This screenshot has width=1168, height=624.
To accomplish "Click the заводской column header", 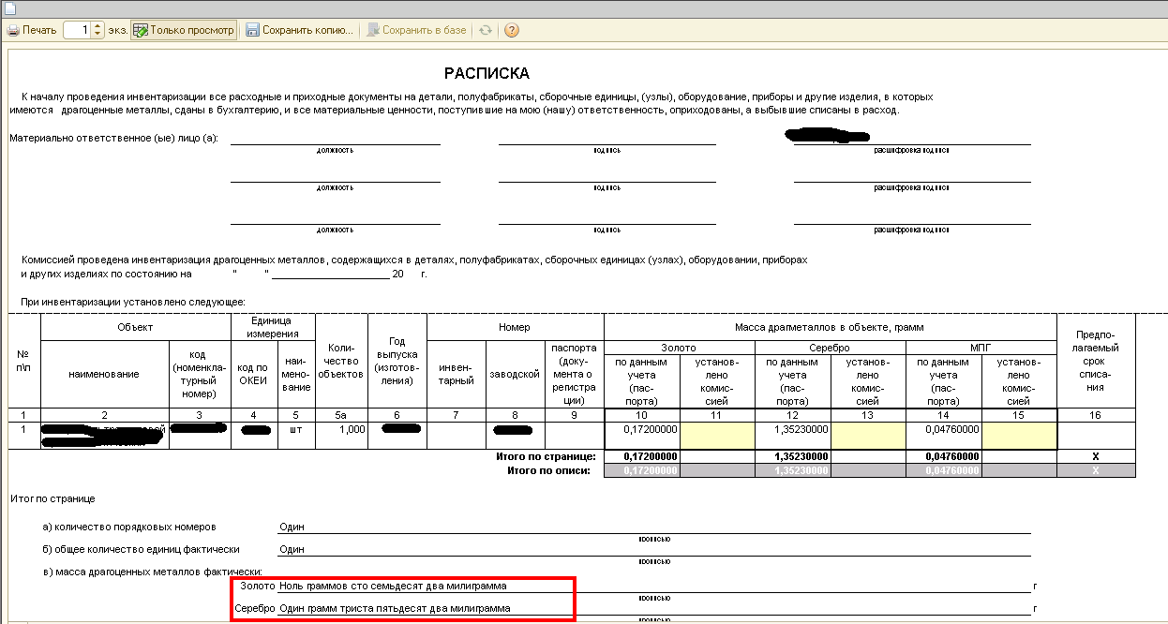I will coord(515,374).
